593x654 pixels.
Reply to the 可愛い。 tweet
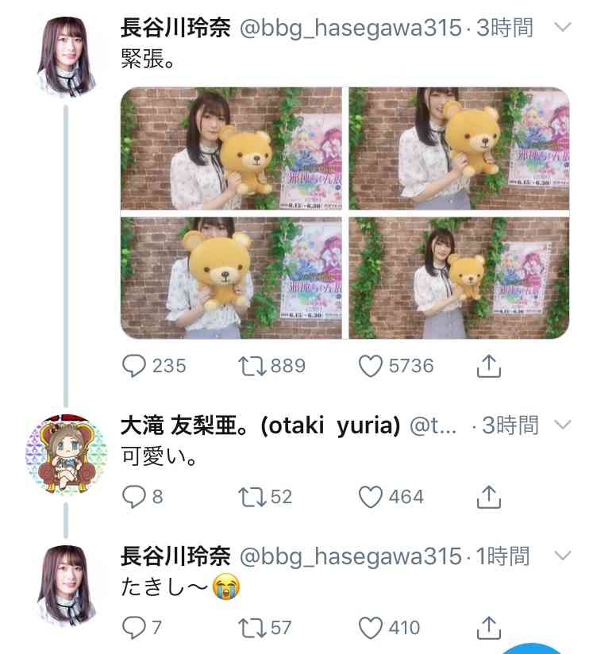click(134, 496)
